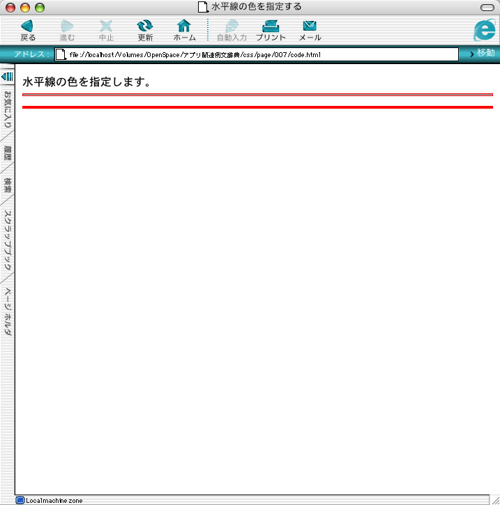Open the スクラップブック scrapbook tab
This screenshot has width=500, height=505.
coord(8,240)
